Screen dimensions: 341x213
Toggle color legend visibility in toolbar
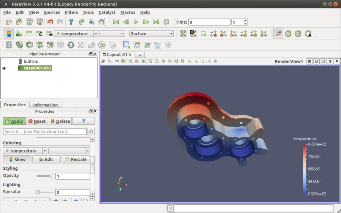pyautogui.click(x=9, y=34)
